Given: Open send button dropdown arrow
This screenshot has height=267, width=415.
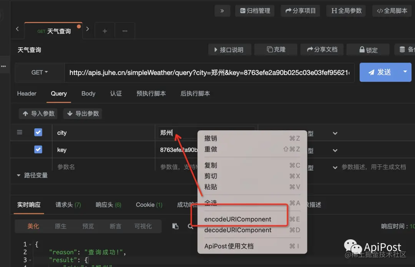Looking at the screenshot, I should pyautogui.click(x=405, y=72).
